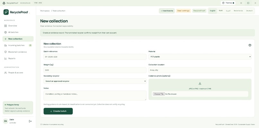Click the Choose File button
259x128 pixels.
click(159, 94)
